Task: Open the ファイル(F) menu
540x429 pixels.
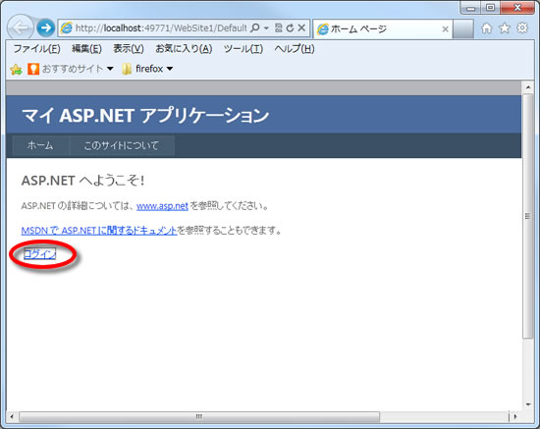Action: 37,49
